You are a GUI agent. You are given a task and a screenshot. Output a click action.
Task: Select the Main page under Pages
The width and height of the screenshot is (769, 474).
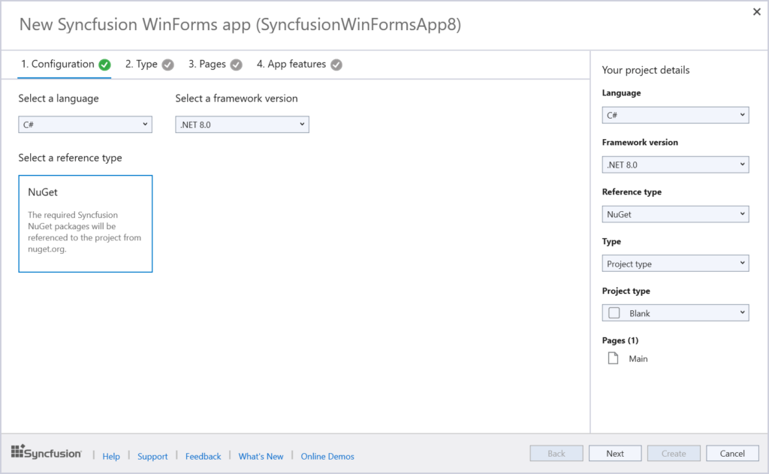638,358
